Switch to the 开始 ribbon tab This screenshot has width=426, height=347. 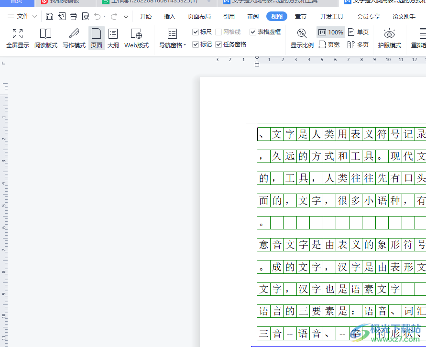pyautogui.click(x=146, y=17)
